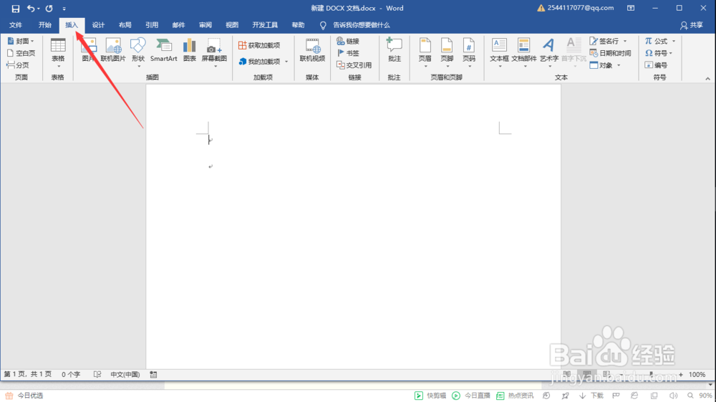Insert online picture via 联机图片

pos(113,51)
